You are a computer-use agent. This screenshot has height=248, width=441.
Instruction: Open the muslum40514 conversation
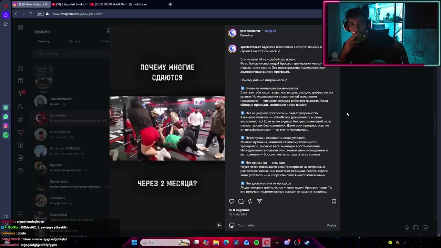tap(69, 134)
